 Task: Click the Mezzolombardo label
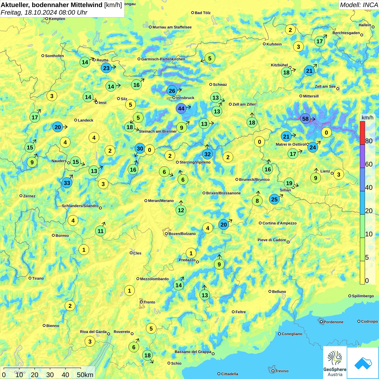click(x=154, y=279)
